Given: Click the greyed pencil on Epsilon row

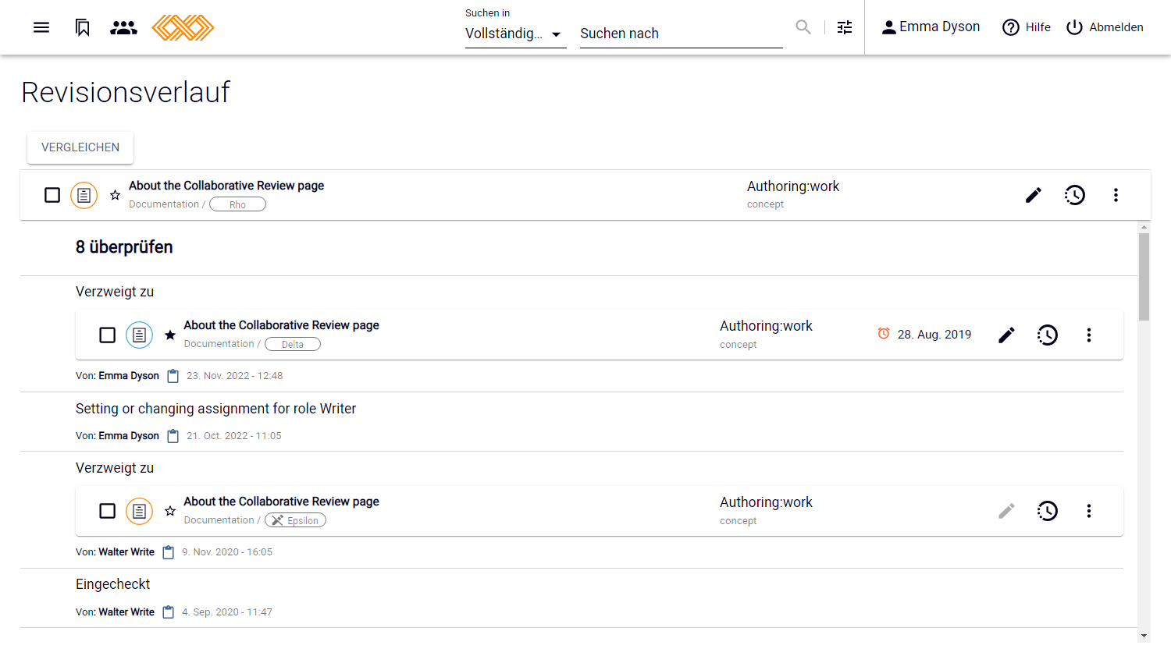Looking at the screenshot, I should point(1007,511).
